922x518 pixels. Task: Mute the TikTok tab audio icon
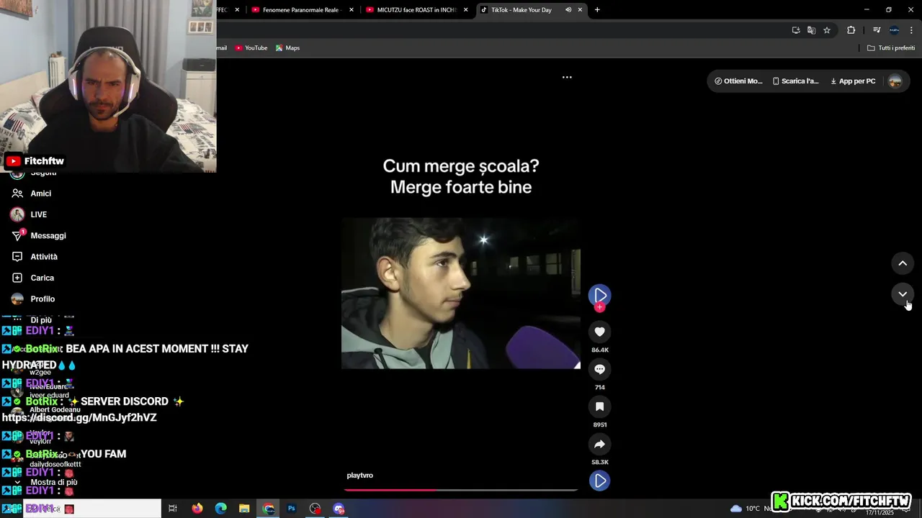pyautogui.click(x=568, y=10)
